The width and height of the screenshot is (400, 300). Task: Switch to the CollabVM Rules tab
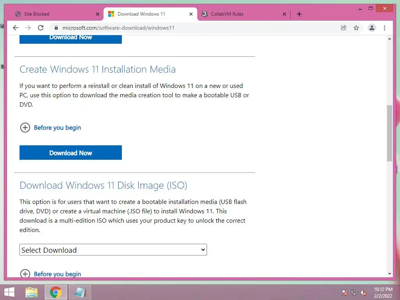coord(244,14)
